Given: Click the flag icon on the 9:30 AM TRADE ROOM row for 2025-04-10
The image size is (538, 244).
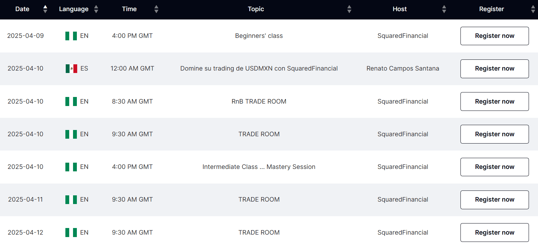Looking at the screenshot, I should pyautogui.click(x=71, y=134).
